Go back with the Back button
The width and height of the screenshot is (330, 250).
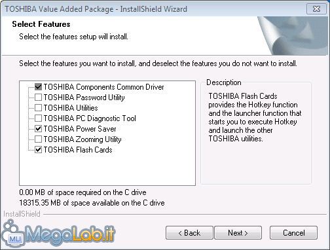point(189,233)
